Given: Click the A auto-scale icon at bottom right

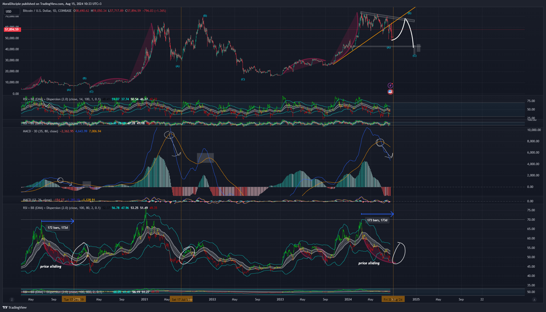Looking at the screenshot, I should [534, 299].
